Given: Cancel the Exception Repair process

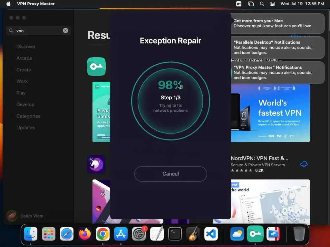Looking at the screenshot, I should pyautogui.click(x=170, y=174).
